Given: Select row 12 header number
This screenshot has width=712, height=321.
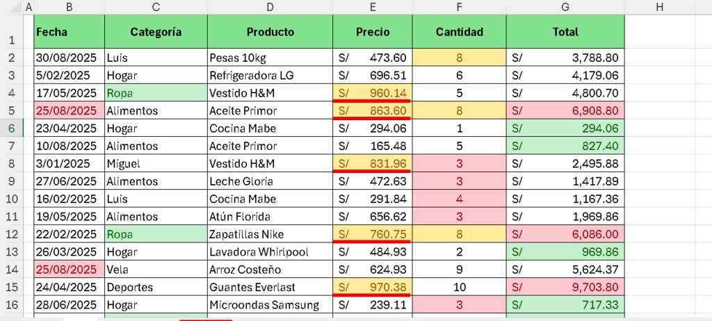Looking at the screenshot, I should click(x=12, y=234).
